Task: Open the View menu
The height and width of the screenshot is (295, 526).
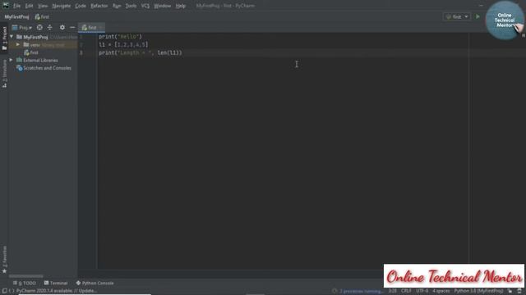Action: (43, 6)
